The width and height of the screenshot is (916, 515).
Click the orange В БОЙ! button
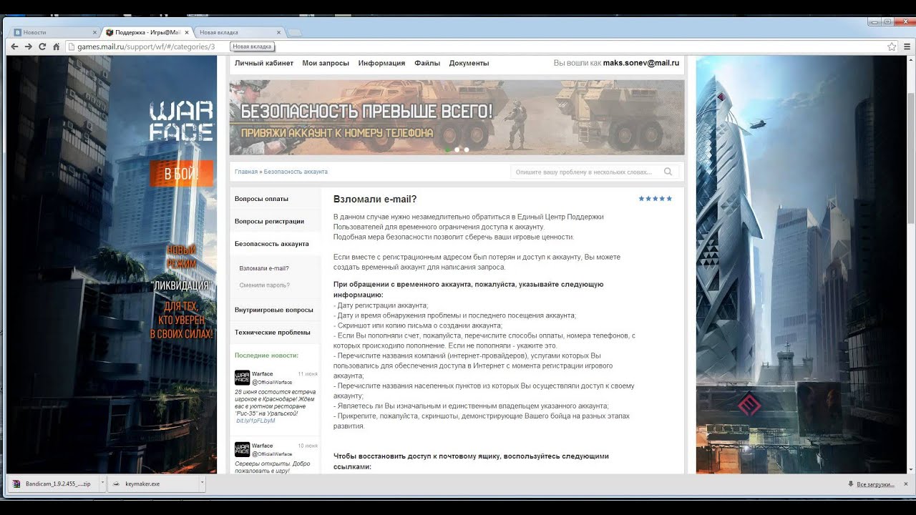181,173
